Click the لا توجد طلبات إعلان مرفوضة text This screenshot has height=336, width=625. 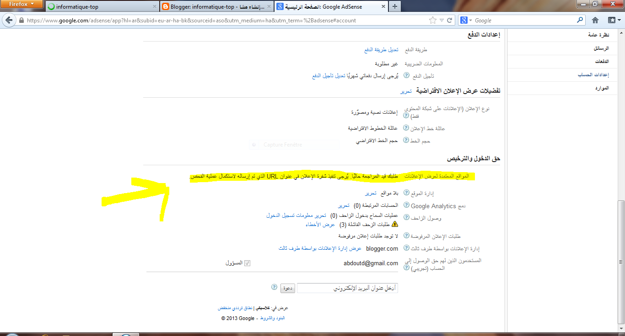(x=368, y=236)
